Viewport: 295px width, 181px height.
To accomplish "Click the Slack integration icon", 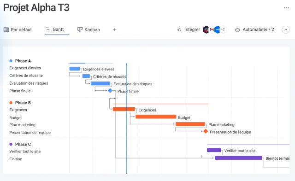I will click(206, 29).
